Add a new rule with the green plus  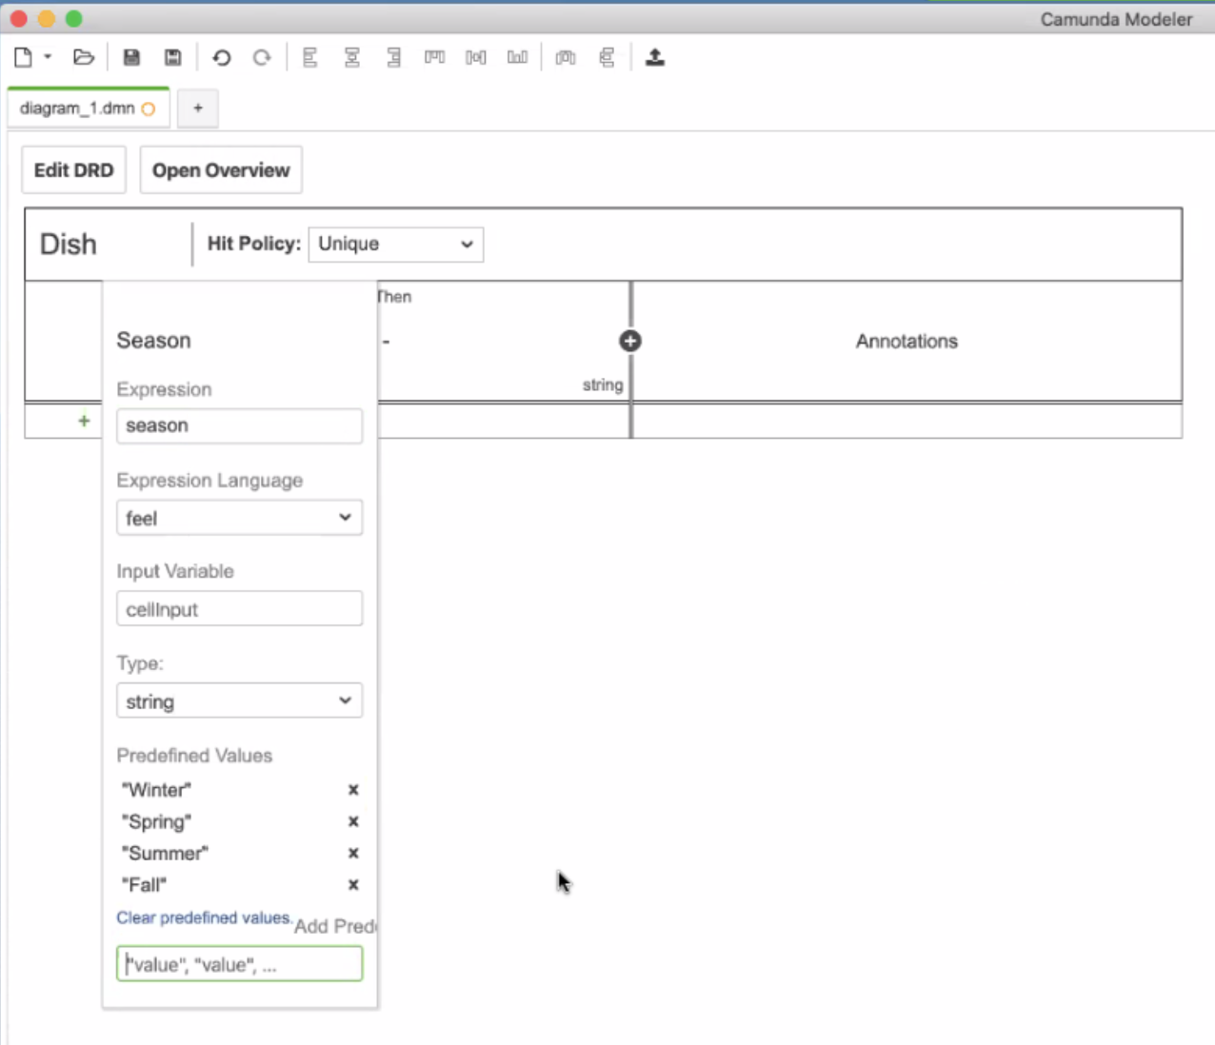tap(84, 421)
